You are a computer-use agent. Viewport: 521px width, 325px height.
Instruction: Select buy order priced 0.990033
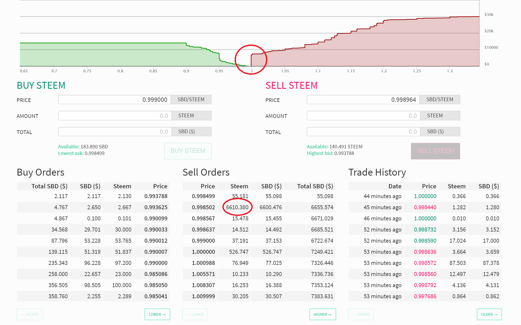click(x=93, y=230)
